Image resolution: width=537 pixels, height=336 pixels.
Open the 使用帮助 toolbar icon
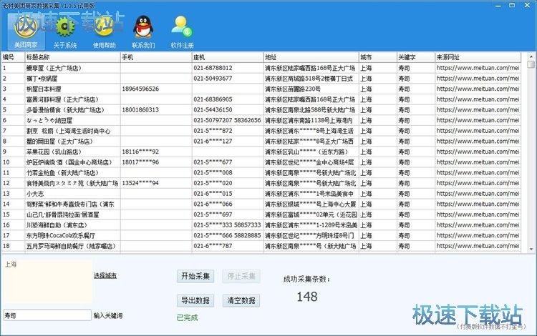(104, 32)
